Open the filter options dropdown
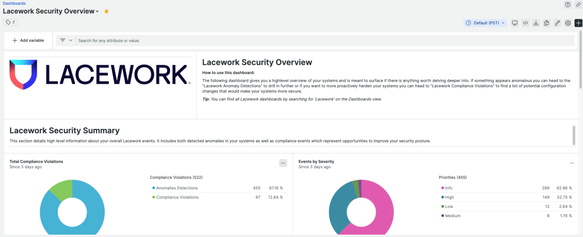 (66, 41)
